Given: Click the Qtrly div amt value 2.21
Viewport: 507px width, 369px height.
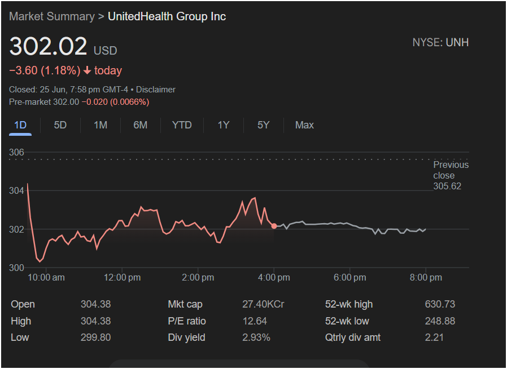Looking at the screenshot, I should coord(434,337).
